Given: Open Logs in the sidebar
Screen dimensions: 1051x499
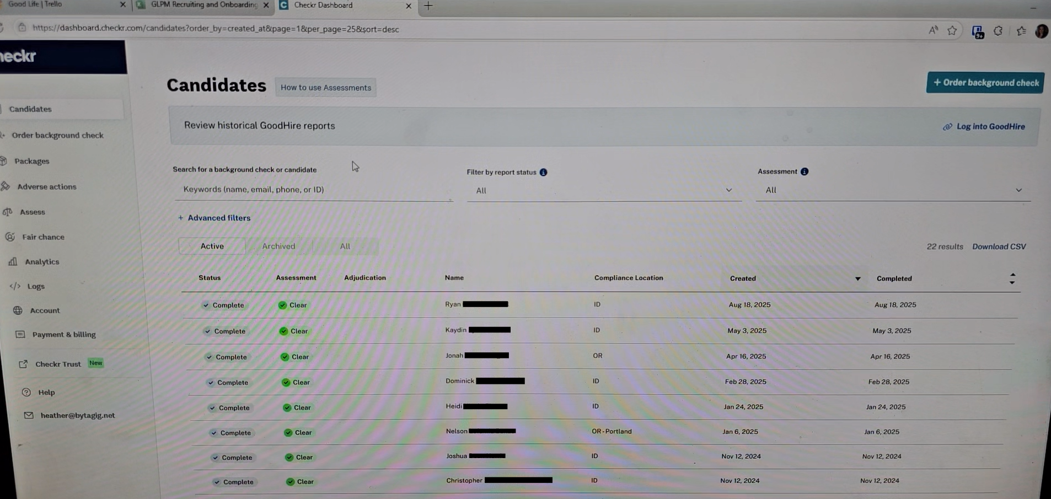Looking at the screenshot, I should coord(36,286).
